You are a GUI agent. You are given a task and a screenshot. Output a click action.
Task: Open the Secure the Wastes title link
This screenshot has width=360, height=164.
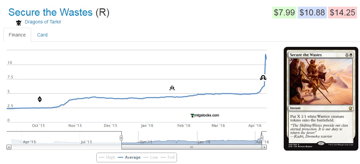point(50,12)
